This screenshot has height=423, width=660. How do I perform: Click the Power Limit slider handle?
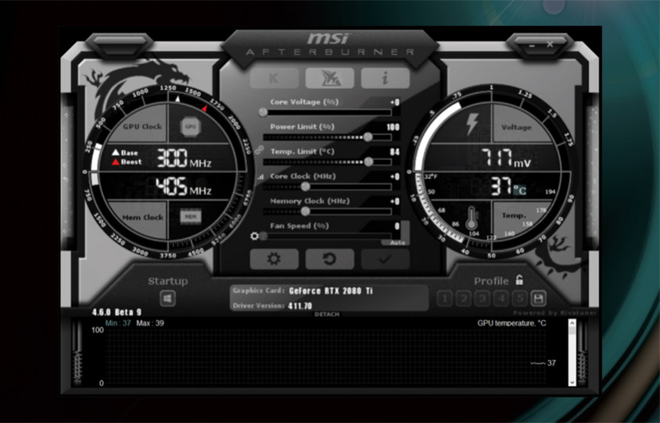coord(368,137)
